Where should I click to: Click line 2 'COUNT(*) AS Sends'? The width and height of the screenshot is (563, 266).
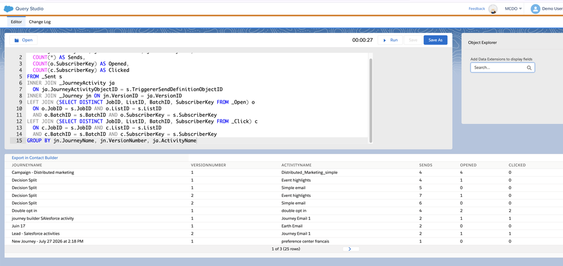pyautogui.click(x=59, y=57)
